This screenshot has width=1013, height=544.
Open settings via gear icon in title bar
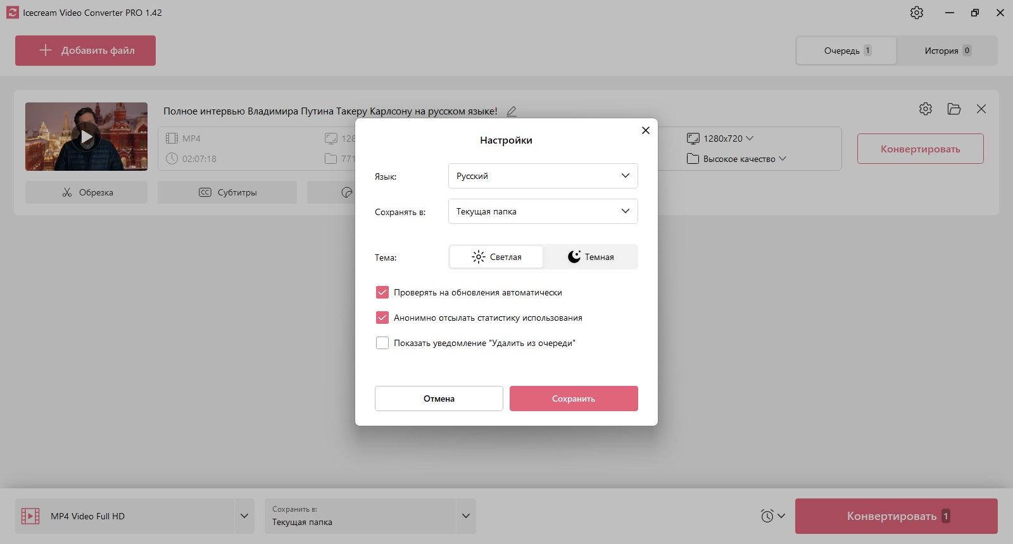tap(917, 13)
